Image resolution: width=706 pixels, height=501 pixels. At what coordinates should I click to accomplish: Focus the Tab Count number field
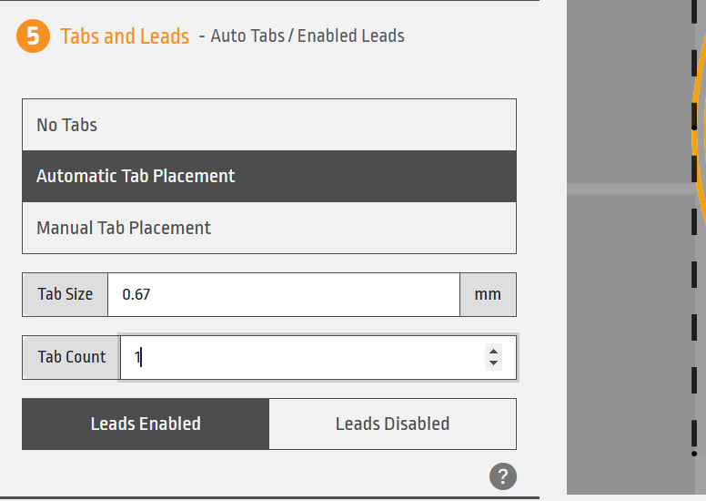tap(318, 358)
